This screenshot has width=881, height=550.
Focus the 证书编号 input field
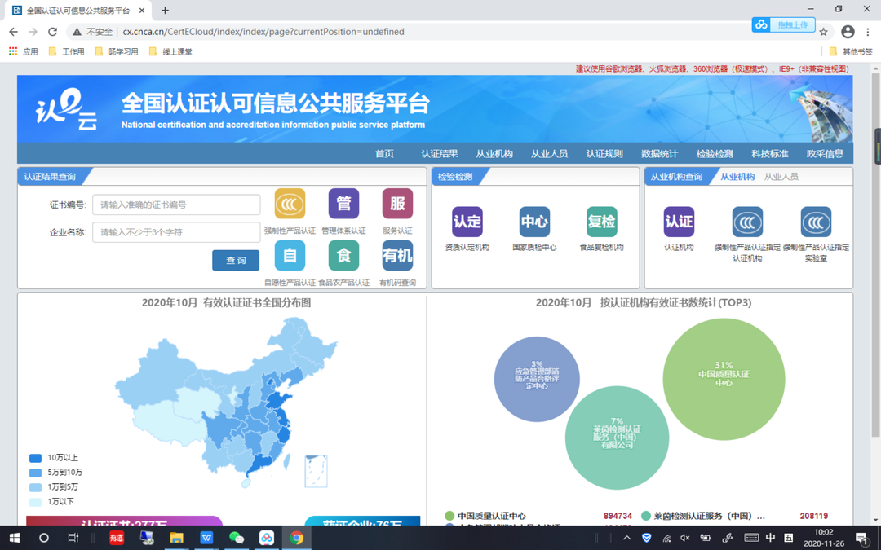coord(176,205)
